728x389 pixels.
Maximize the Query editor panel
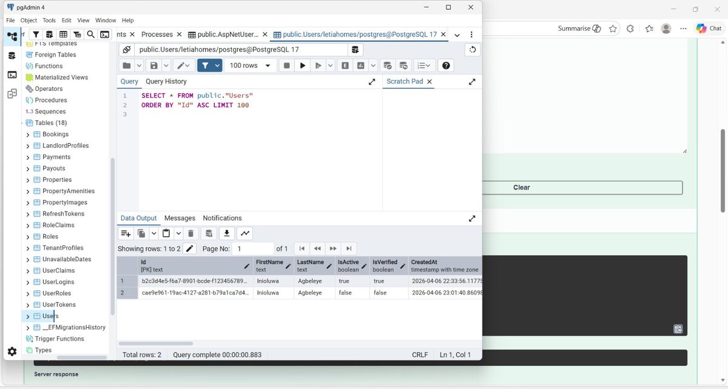372,81
